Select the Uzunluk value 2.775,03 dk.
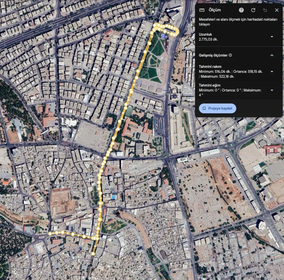Viewport: 284px width, 280px height. click(208, 40)
